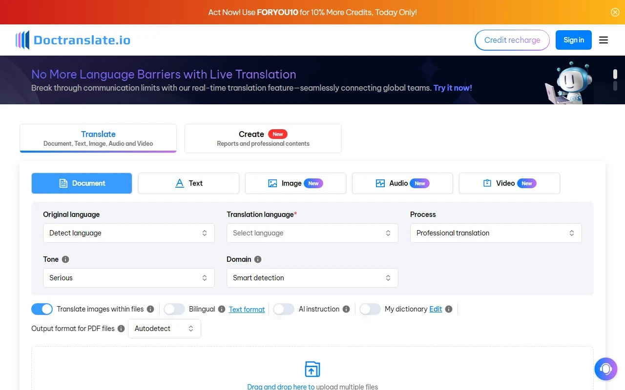Enable the AI instruction switch

point(284,309)
